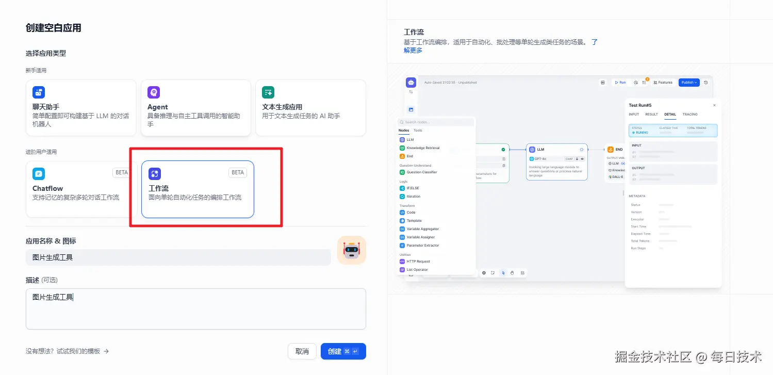This screenshot has width=773, height=375.
Task: Close the Test Run#5 panel
Action: point(714,105)
